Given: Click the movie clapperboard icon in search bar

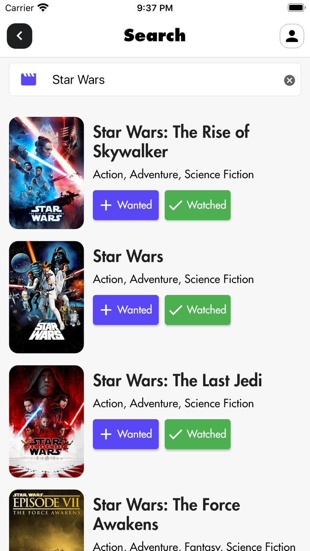Looking at the screenshot, I should tap(28, 79).
